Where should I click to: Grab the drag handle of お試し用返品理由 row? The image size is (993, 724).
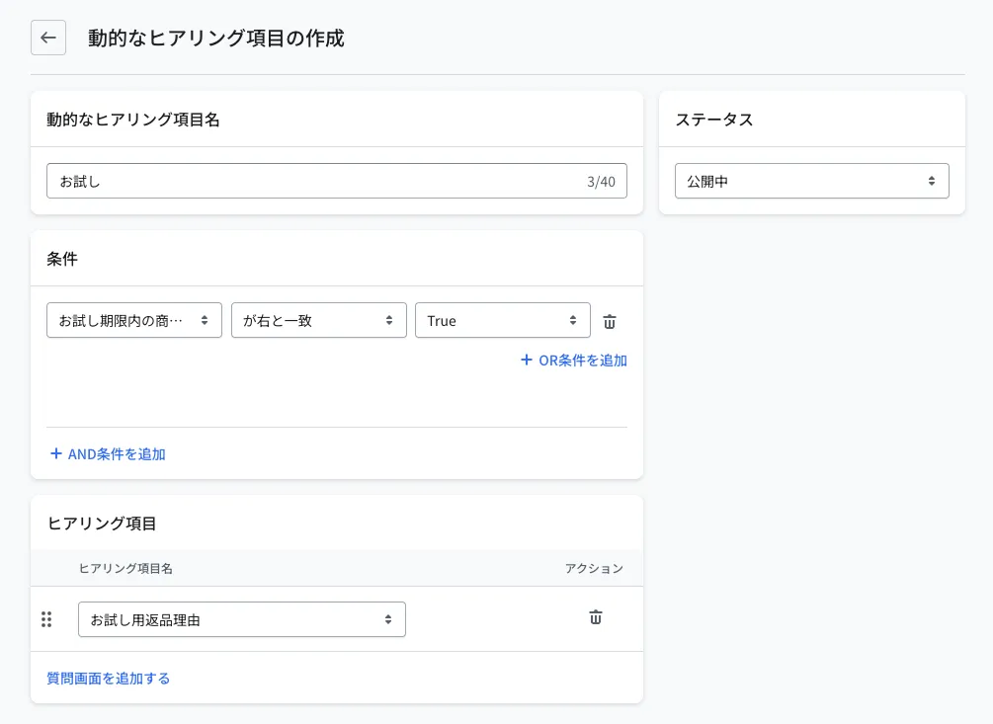tap(46, 619)
